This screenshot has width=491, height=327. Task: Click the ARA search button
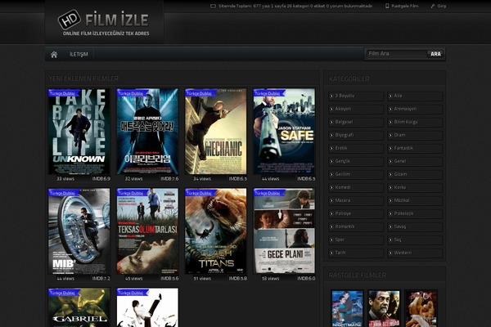435,54
